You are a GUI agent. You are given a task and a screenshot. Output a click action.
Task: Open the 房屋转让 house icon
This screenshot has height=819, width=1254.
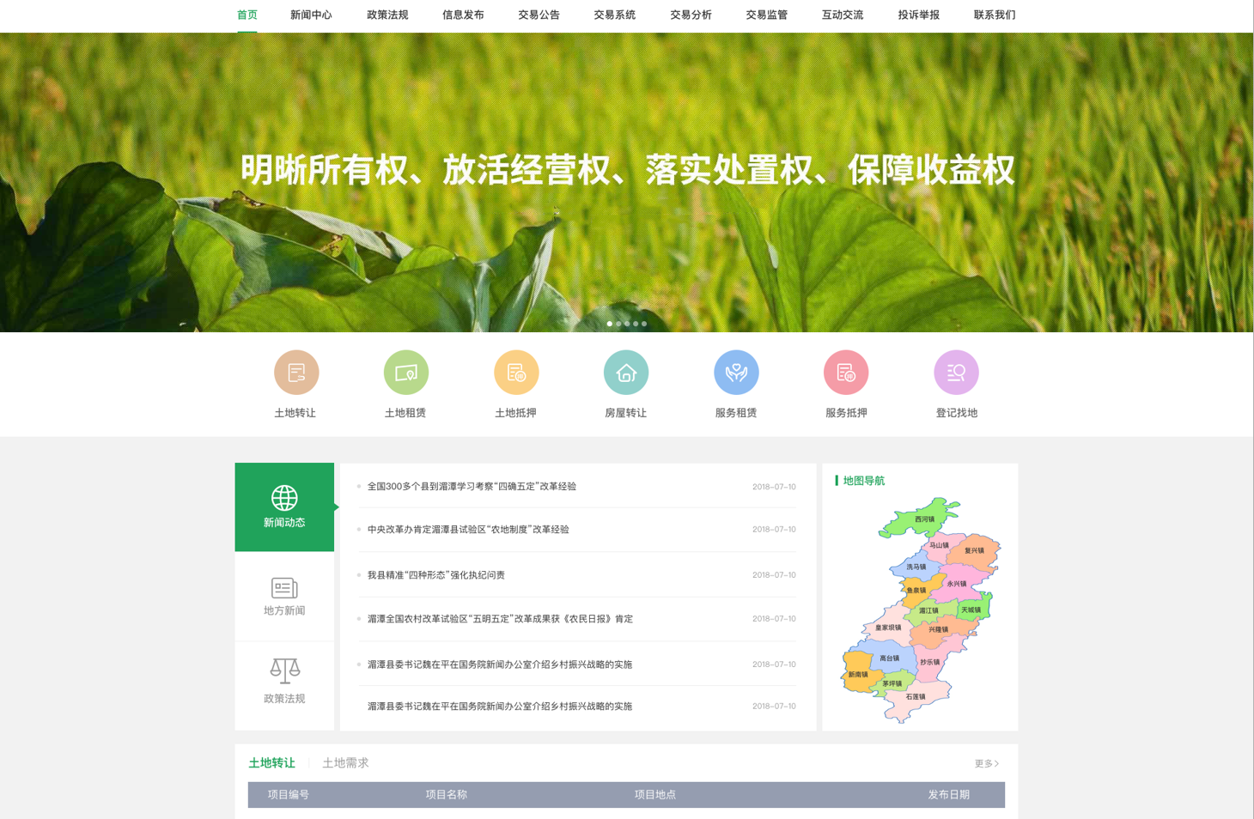click(626, 373)
